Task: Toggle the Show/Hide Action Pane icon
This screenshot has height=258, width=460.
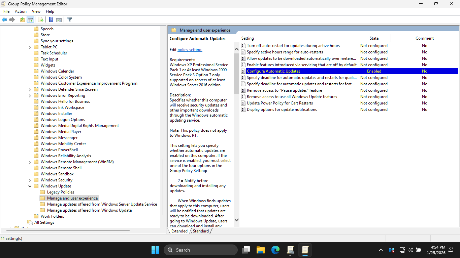Action: pos(59,20)
